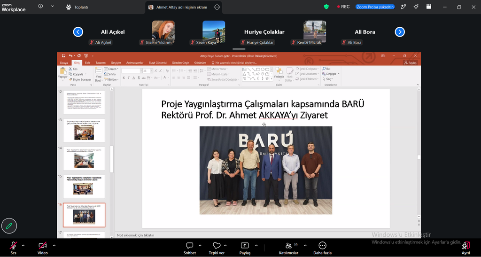
Task: Open screen share options three-dot icon
Action: pyautogui.click(x=217, y=7)
